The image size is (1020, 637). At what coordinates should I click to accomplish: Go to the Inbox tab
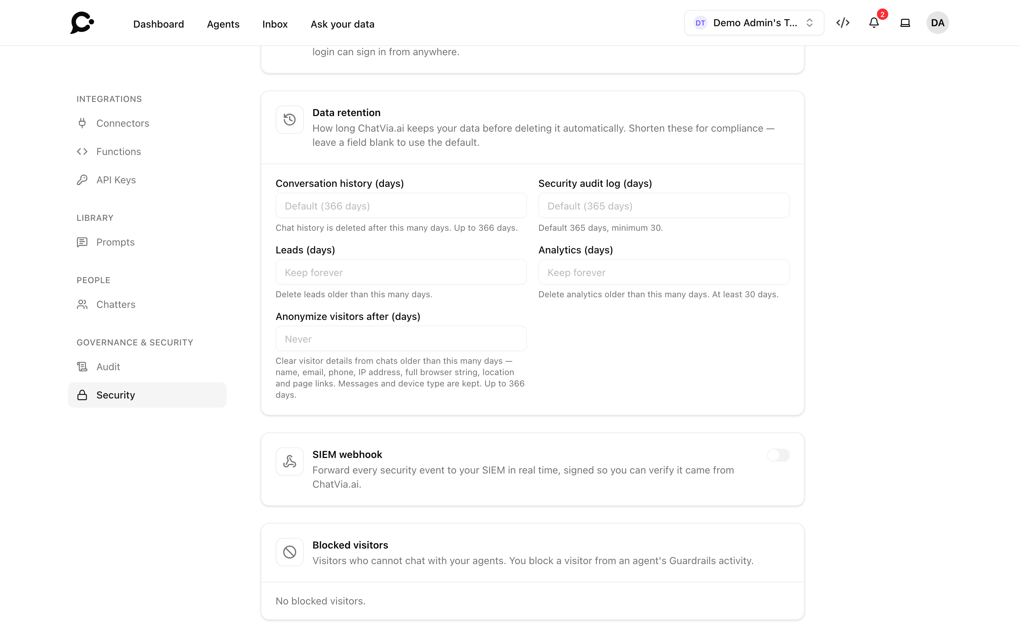tap(275, 24)
